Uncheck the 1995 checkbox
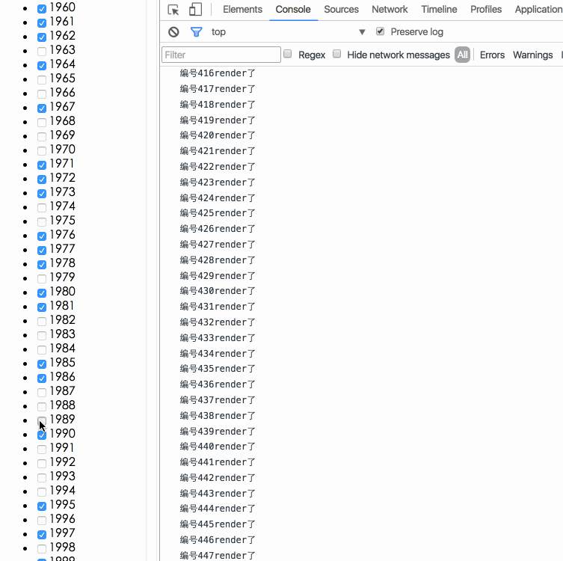563x561 pixels. 42,506
